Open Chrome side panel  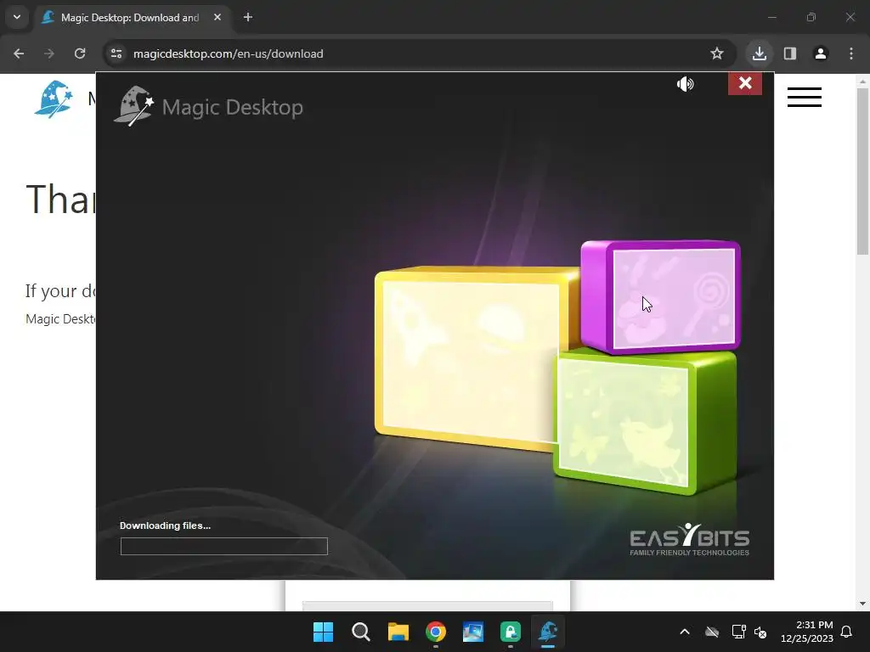[x=790, y=53]
